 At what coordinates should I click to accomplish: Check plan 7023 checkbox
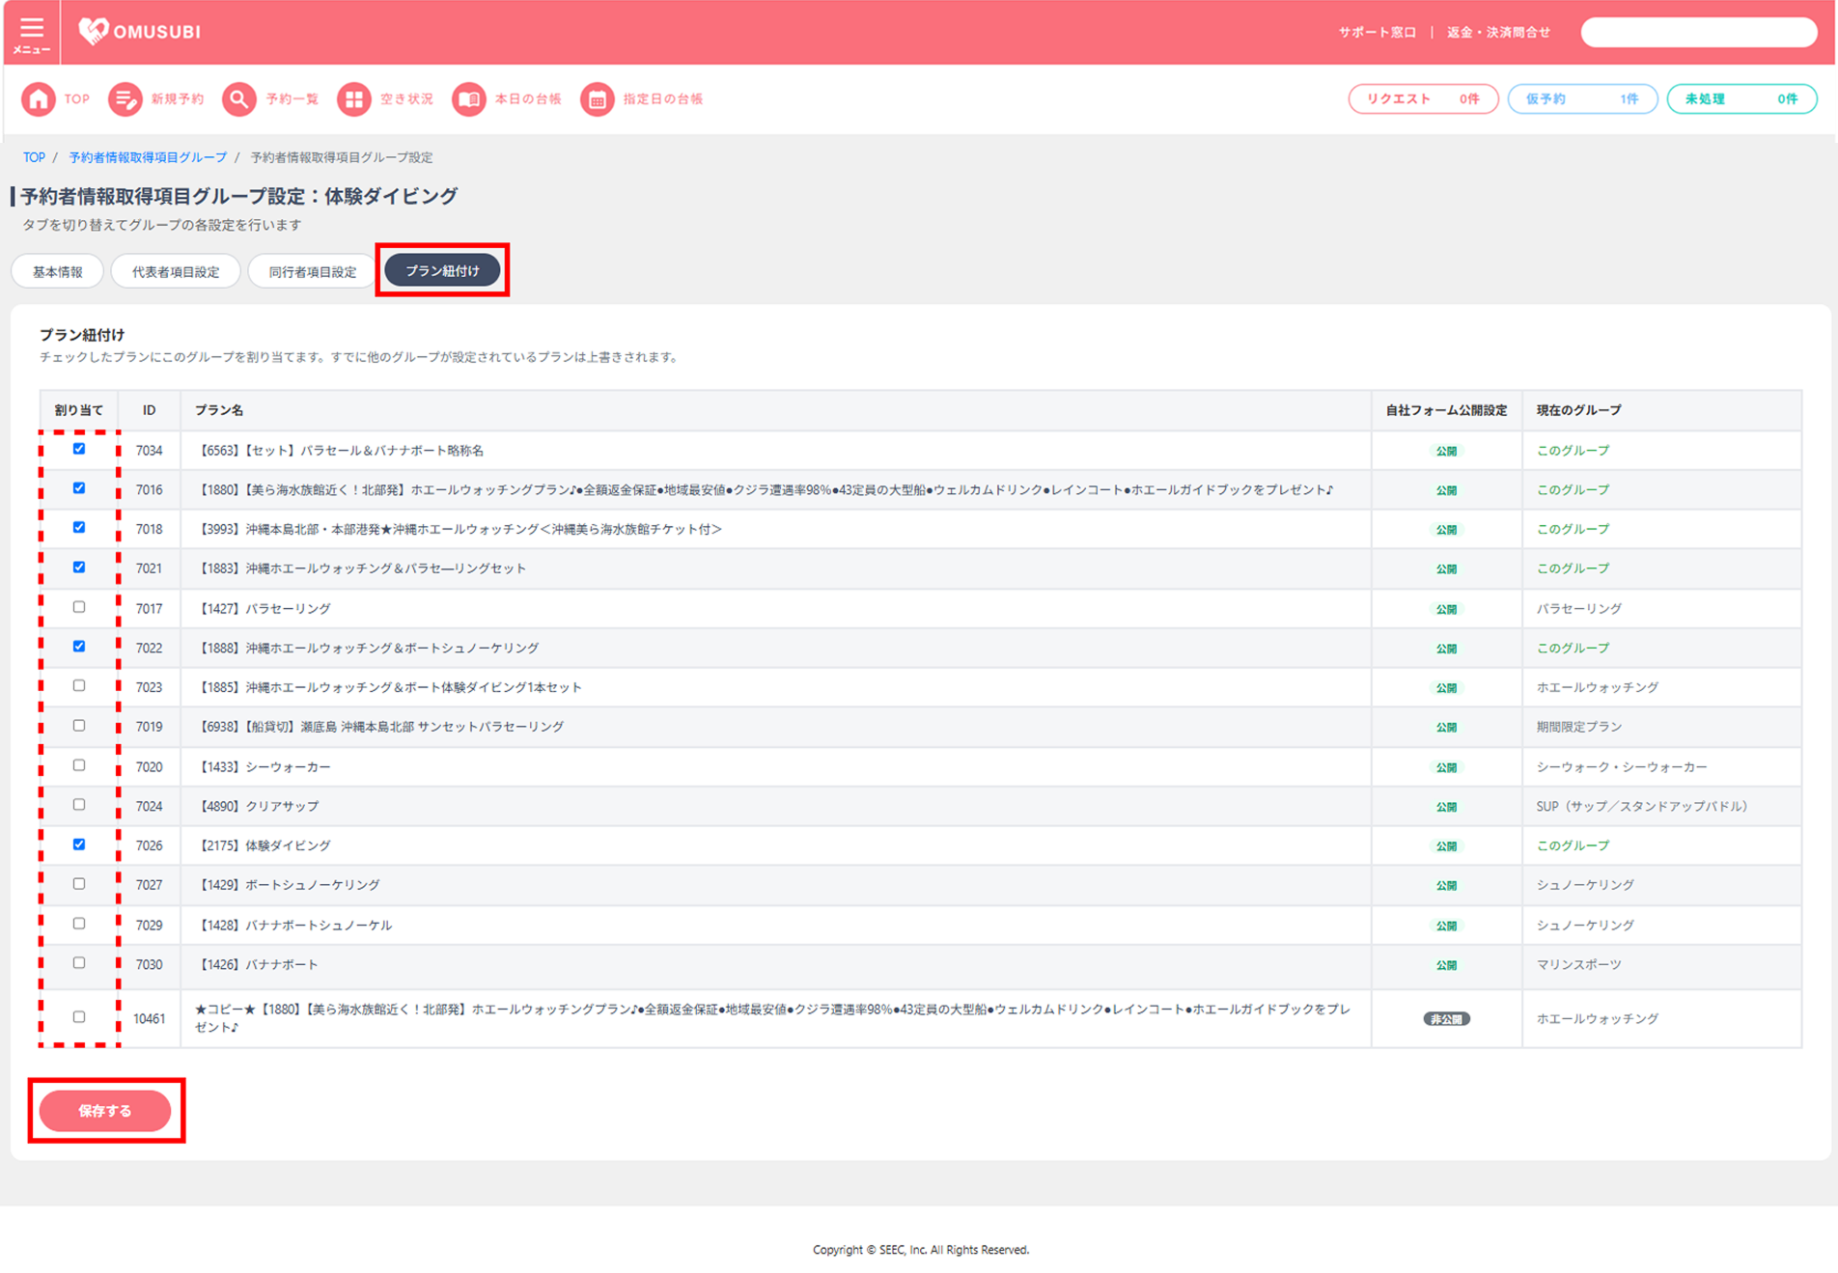click(x=79, y=686)
